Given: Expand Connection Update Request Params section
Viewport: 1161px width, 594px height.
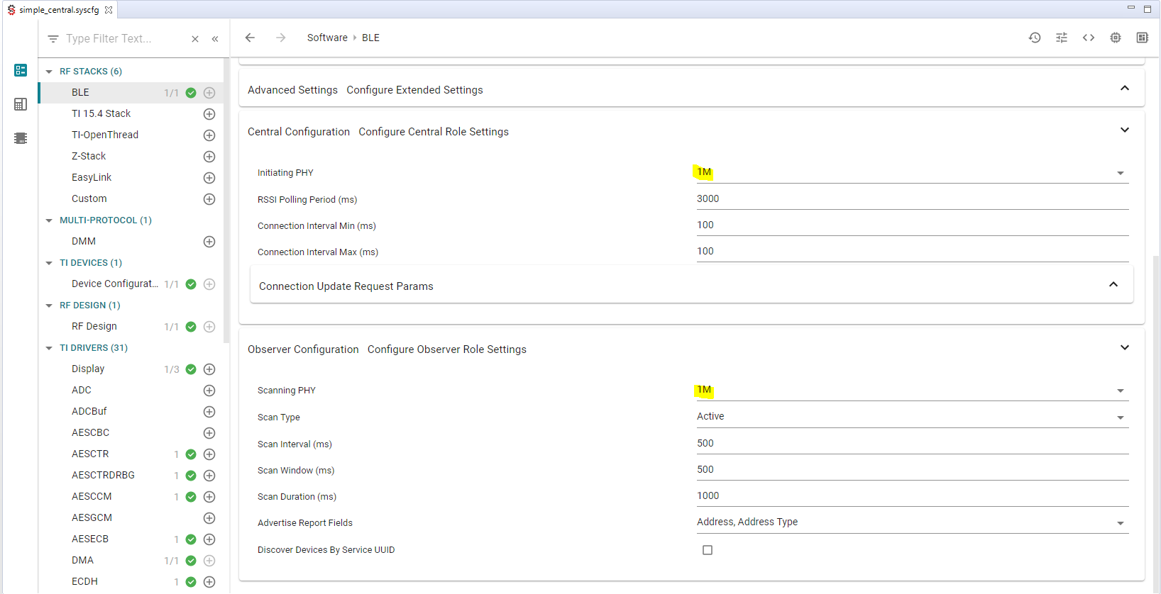Looking at the screenshot, I should [1113, 285].
